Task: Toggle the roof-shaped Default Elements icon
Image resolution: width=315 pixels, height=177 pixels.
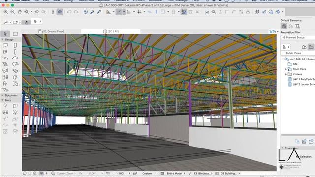Action: tap(291, 26)
